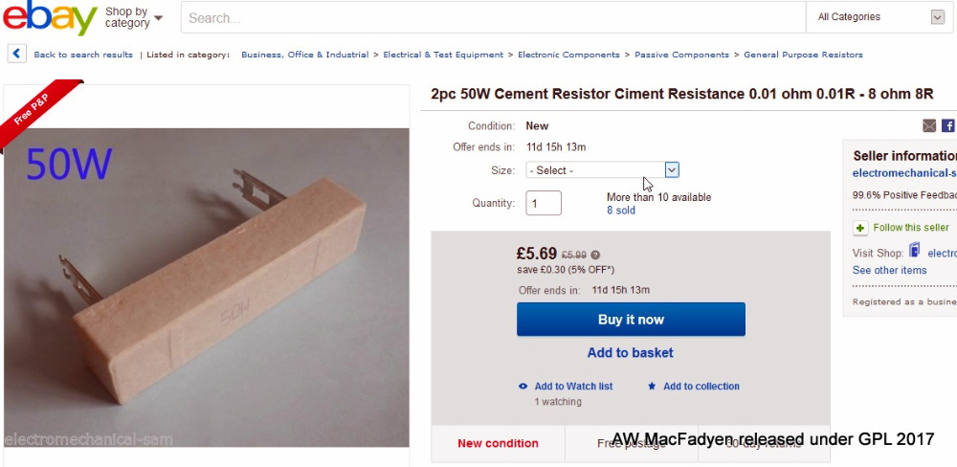The image size is (957, 467).
Task: Click the green plus follow seller icon
Action: (860, 228)
